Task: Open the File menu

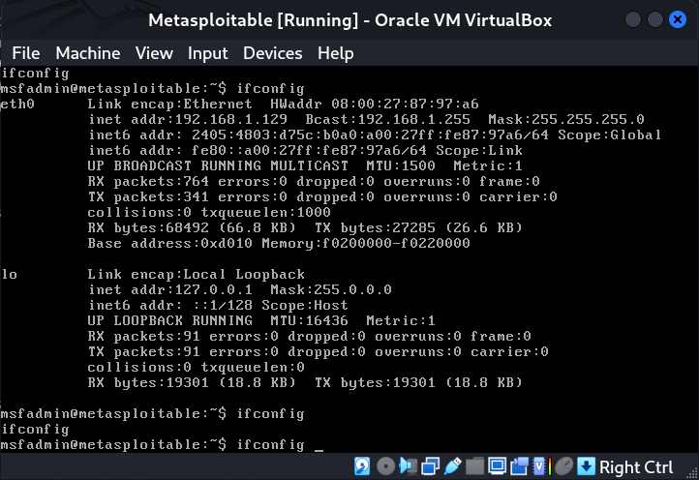Action: tap(26, 53)
